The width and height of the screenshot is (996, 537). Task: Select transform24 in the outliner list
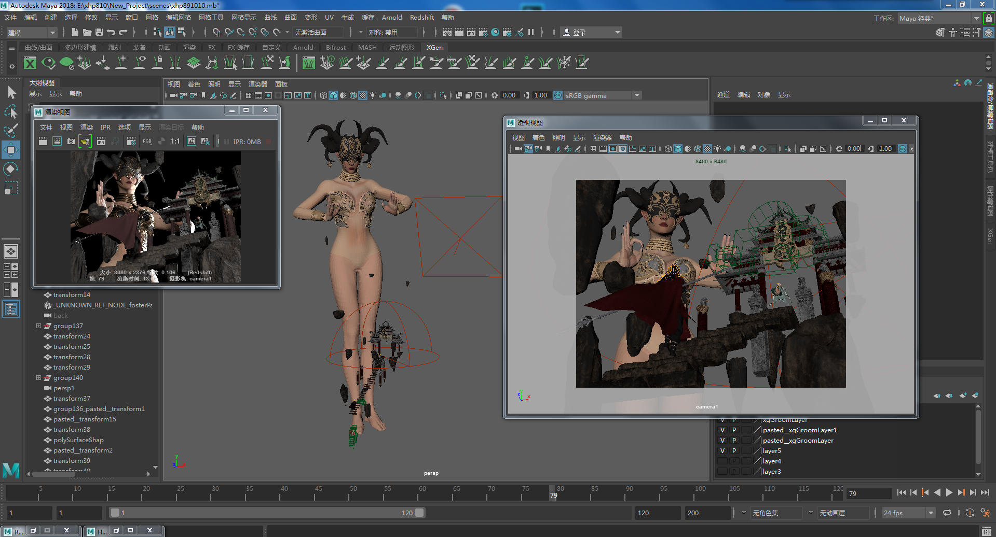click(72, 336)
